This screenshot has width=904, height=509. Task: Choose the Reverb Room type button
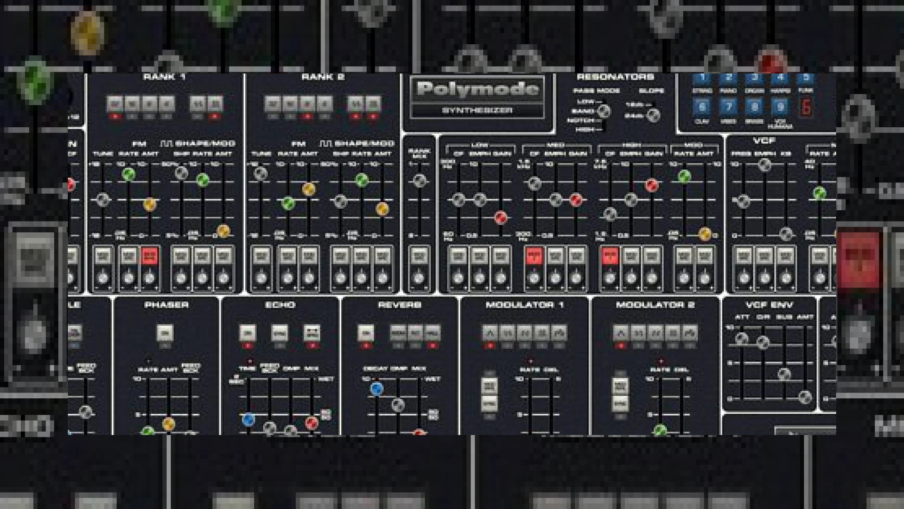pos(398,333)
